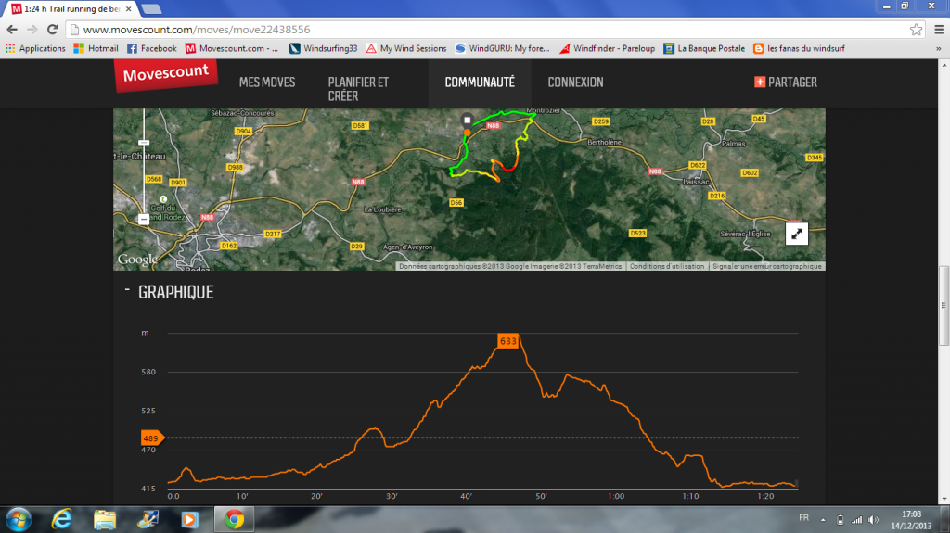Viewport: 950px width, 533px height.
Task: Click the network signal tray icon
Action: click(856, 520)
